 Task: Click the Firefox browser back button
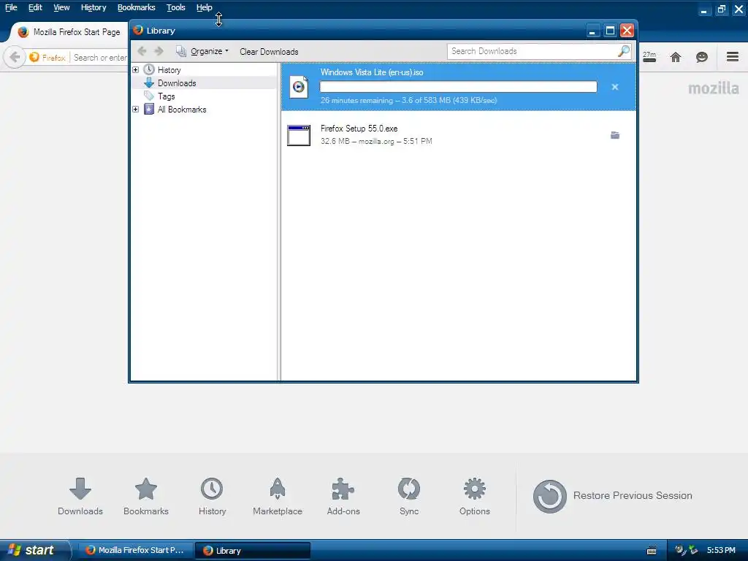click(15, 57)
